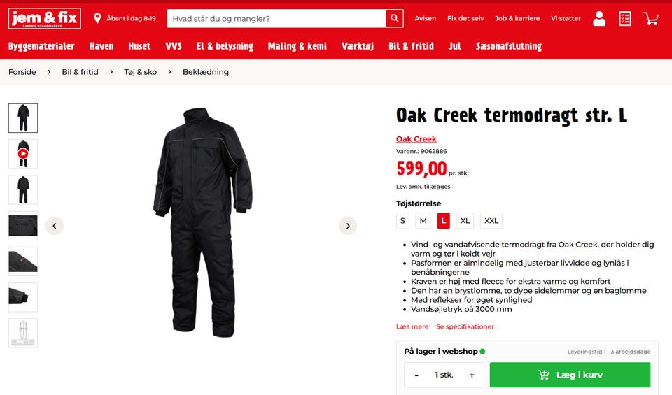Select size XXL
672x395 pixels.
point(491,221)
